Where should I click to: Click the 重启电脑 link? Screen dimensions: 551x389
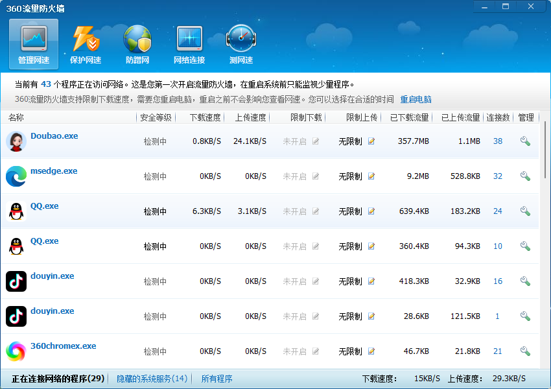416,99
